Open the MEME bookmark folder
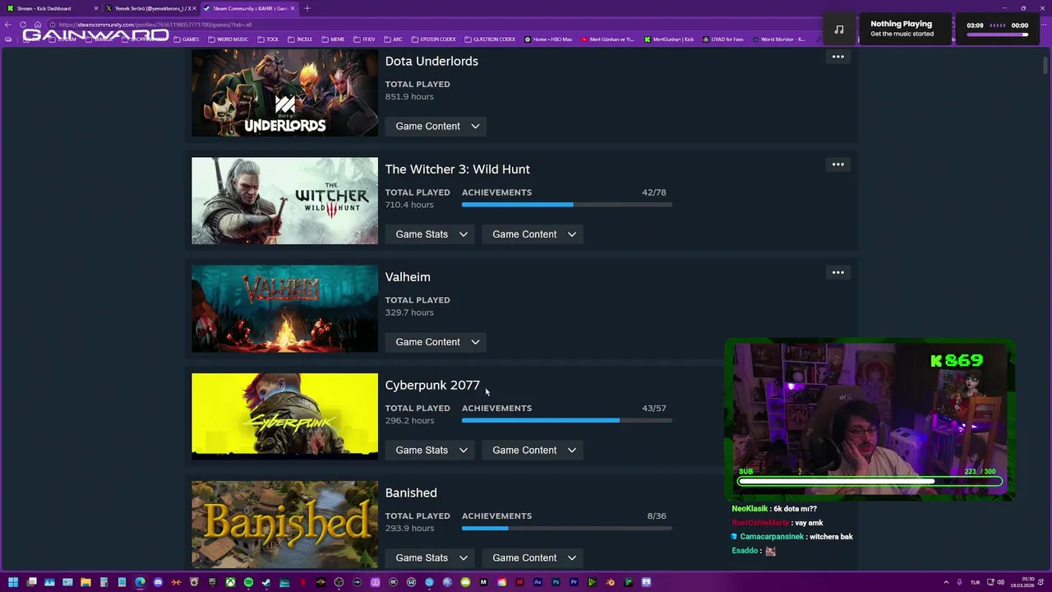This screenshot has width=1052, height=592. pos(333,39)
